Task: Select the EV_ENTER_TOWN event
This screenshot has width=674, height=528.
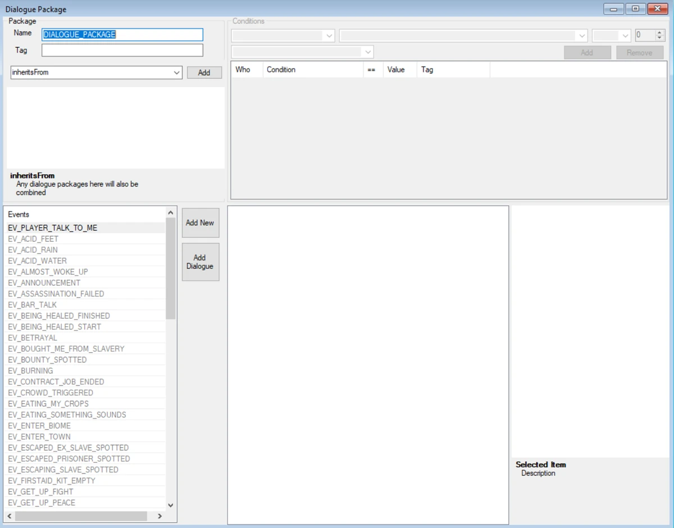Action: (x=39, y=436)
